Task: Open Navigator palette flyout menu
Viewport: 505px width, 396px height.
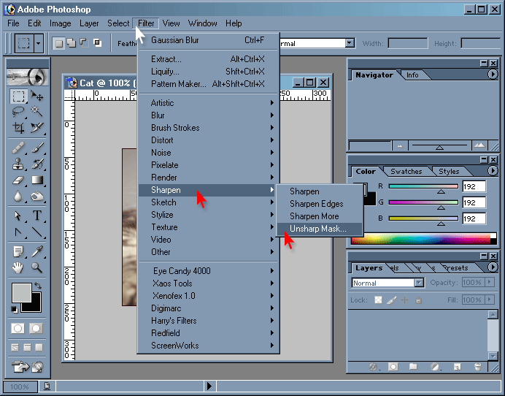Action: tap(493, 75)
